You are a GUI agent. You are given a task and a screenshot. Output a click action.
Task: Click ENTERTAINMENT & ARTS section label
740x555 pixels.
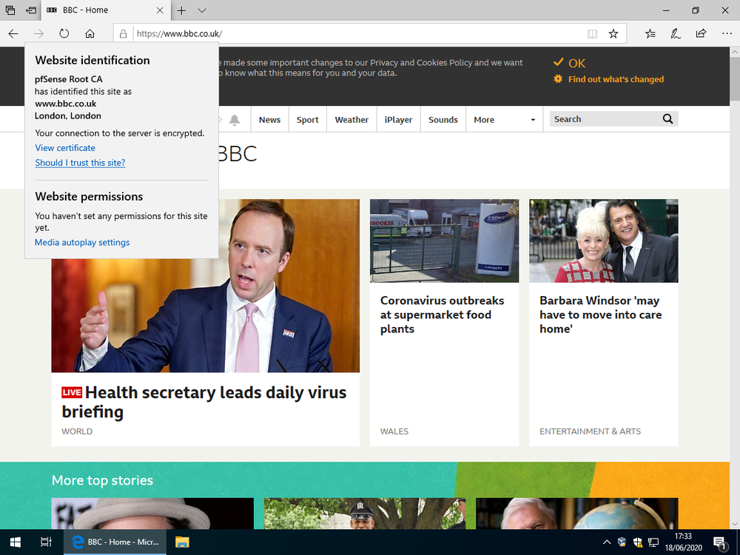[x=590, y=431]
